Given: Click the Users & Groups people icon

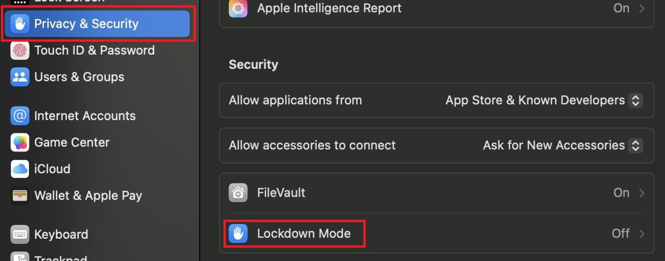Looking at the screenshot, I should tap(20, 77).
